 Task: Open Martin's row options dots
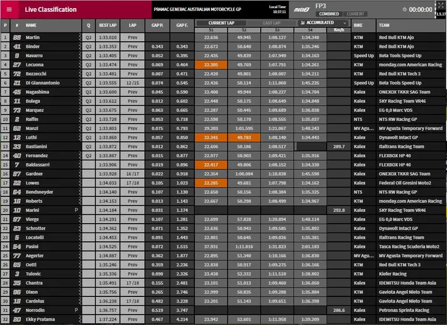(x=80, y=37)
